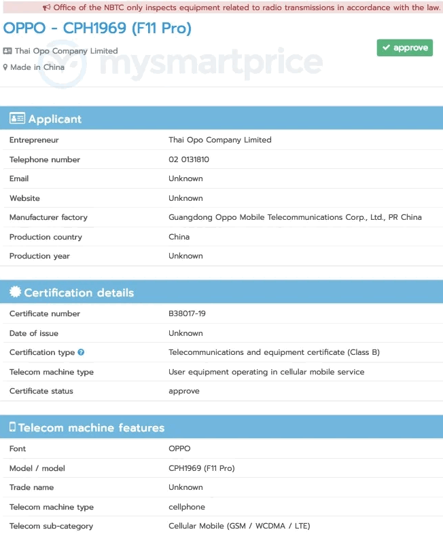Click the cellphone machine type value

(187, 507)
